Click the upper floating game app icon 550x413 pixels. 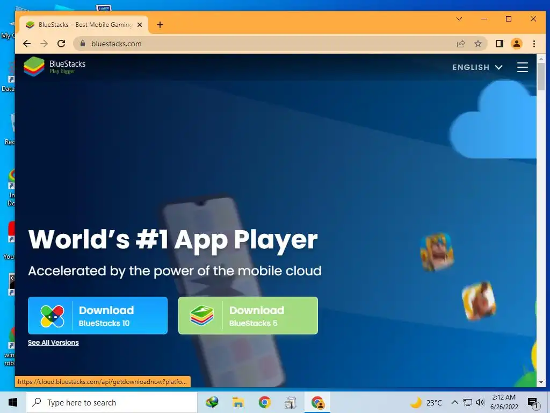(437, 252)
